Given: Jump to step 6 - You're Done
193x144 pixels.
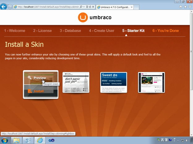Looking at the screenshot, I should point(165,30).
